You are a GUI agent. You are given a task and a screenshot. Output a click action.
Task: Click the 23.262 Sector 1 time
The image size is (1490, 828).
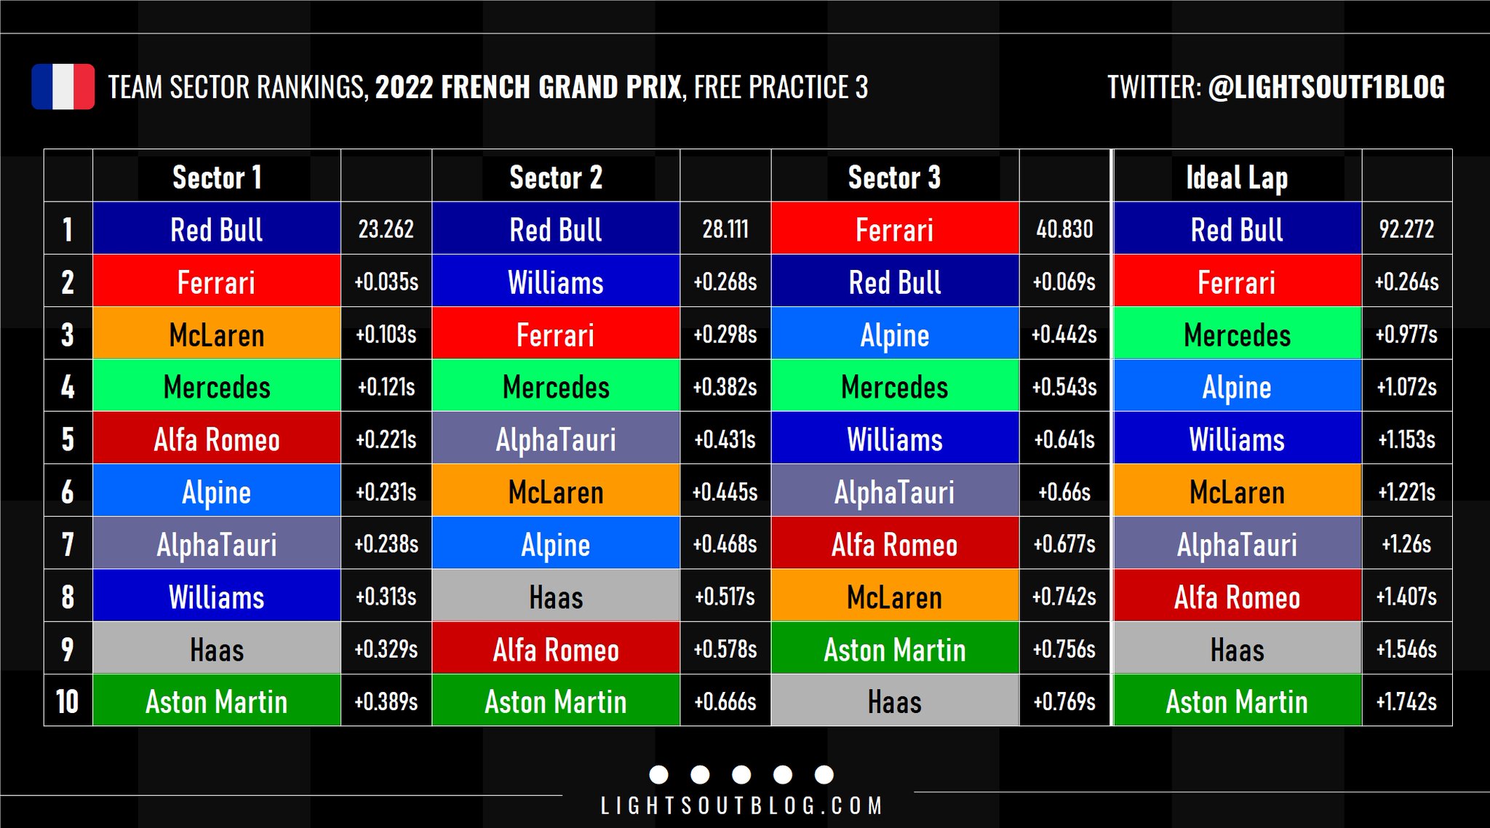(386, 229)
